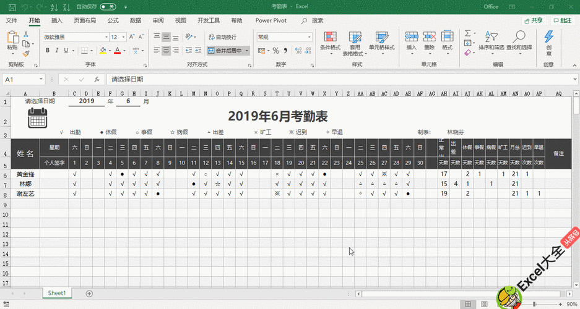Open Cell Styles (单元格样式)

382,43
